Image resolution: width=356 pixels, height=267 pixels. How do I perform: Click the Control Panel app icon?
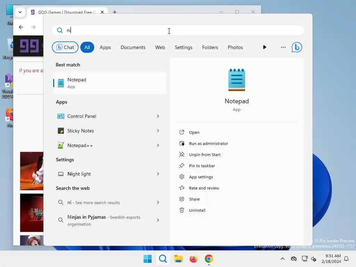coord(60,116)
